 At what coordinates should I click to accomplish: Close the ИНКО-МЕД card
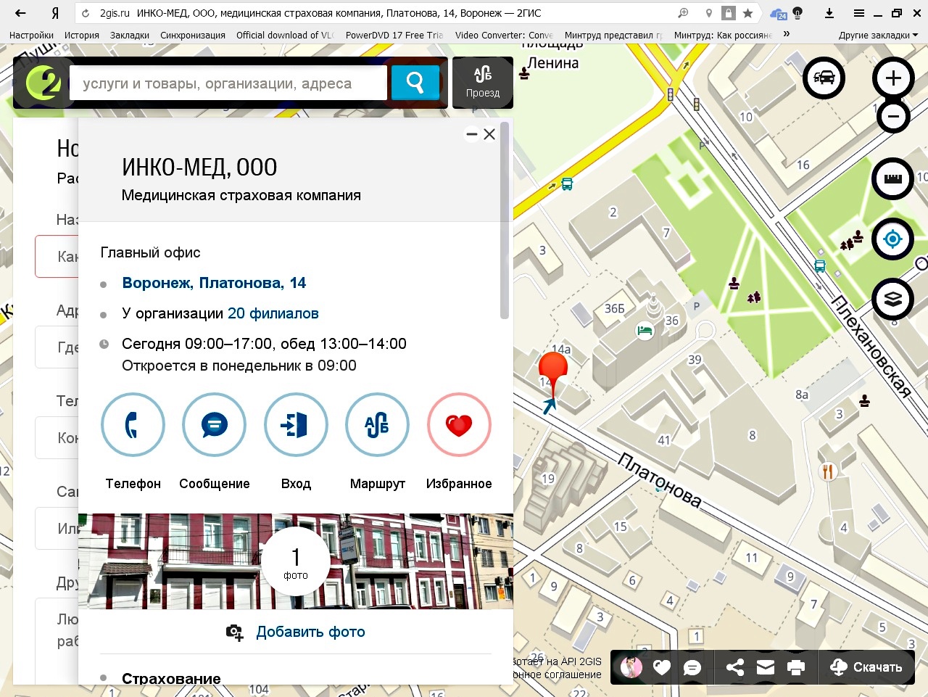pyautogui.click(x=489, y=134)
